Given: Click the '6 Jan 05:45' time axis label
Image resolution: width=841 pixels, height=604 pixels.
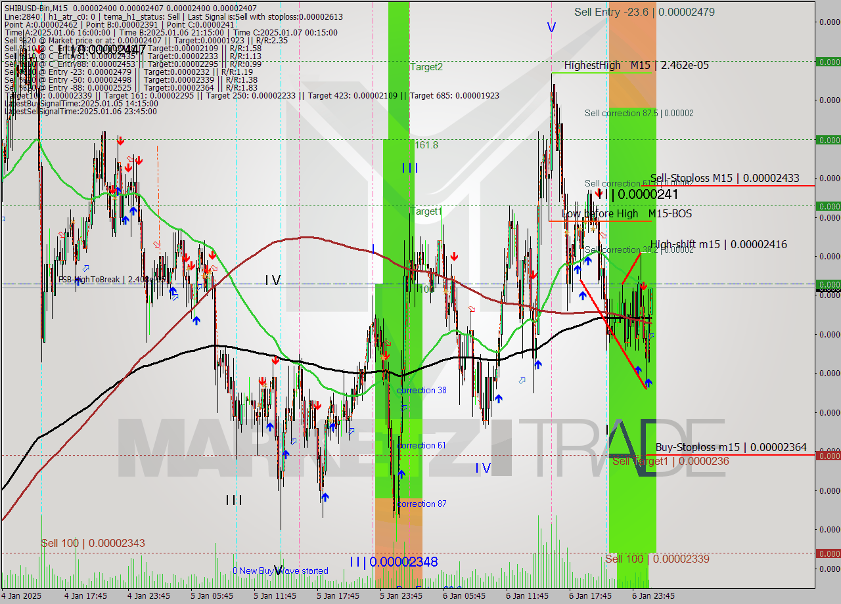Looking at the screenshot, I should (x=465, y=596).
